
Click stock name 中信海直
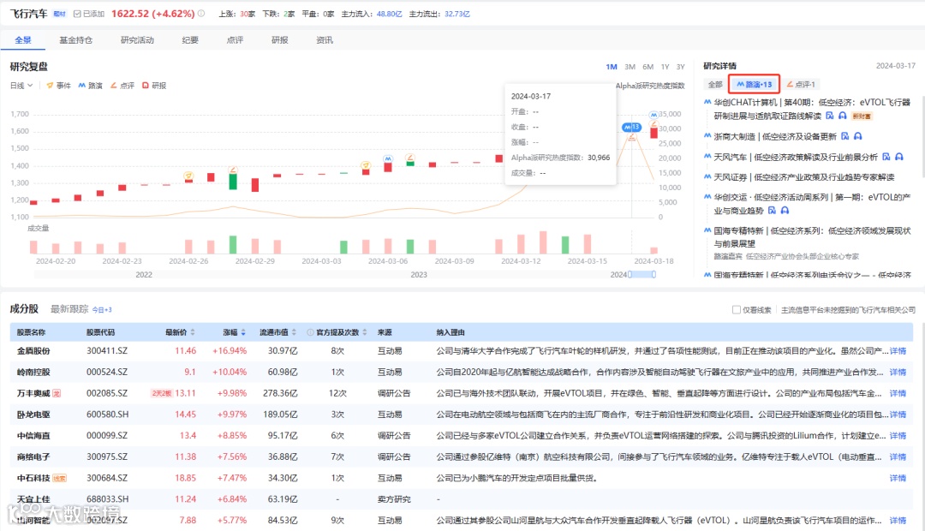point(33,435)
